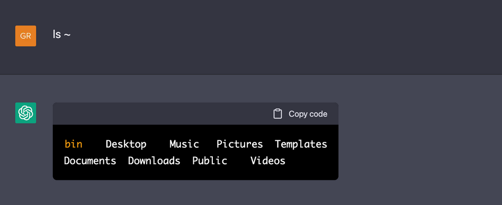Viewport: 502px width, 205px height.
Task: Select the orange 'bin' entry
Action: pyautogui.click(x=73, y=144)
